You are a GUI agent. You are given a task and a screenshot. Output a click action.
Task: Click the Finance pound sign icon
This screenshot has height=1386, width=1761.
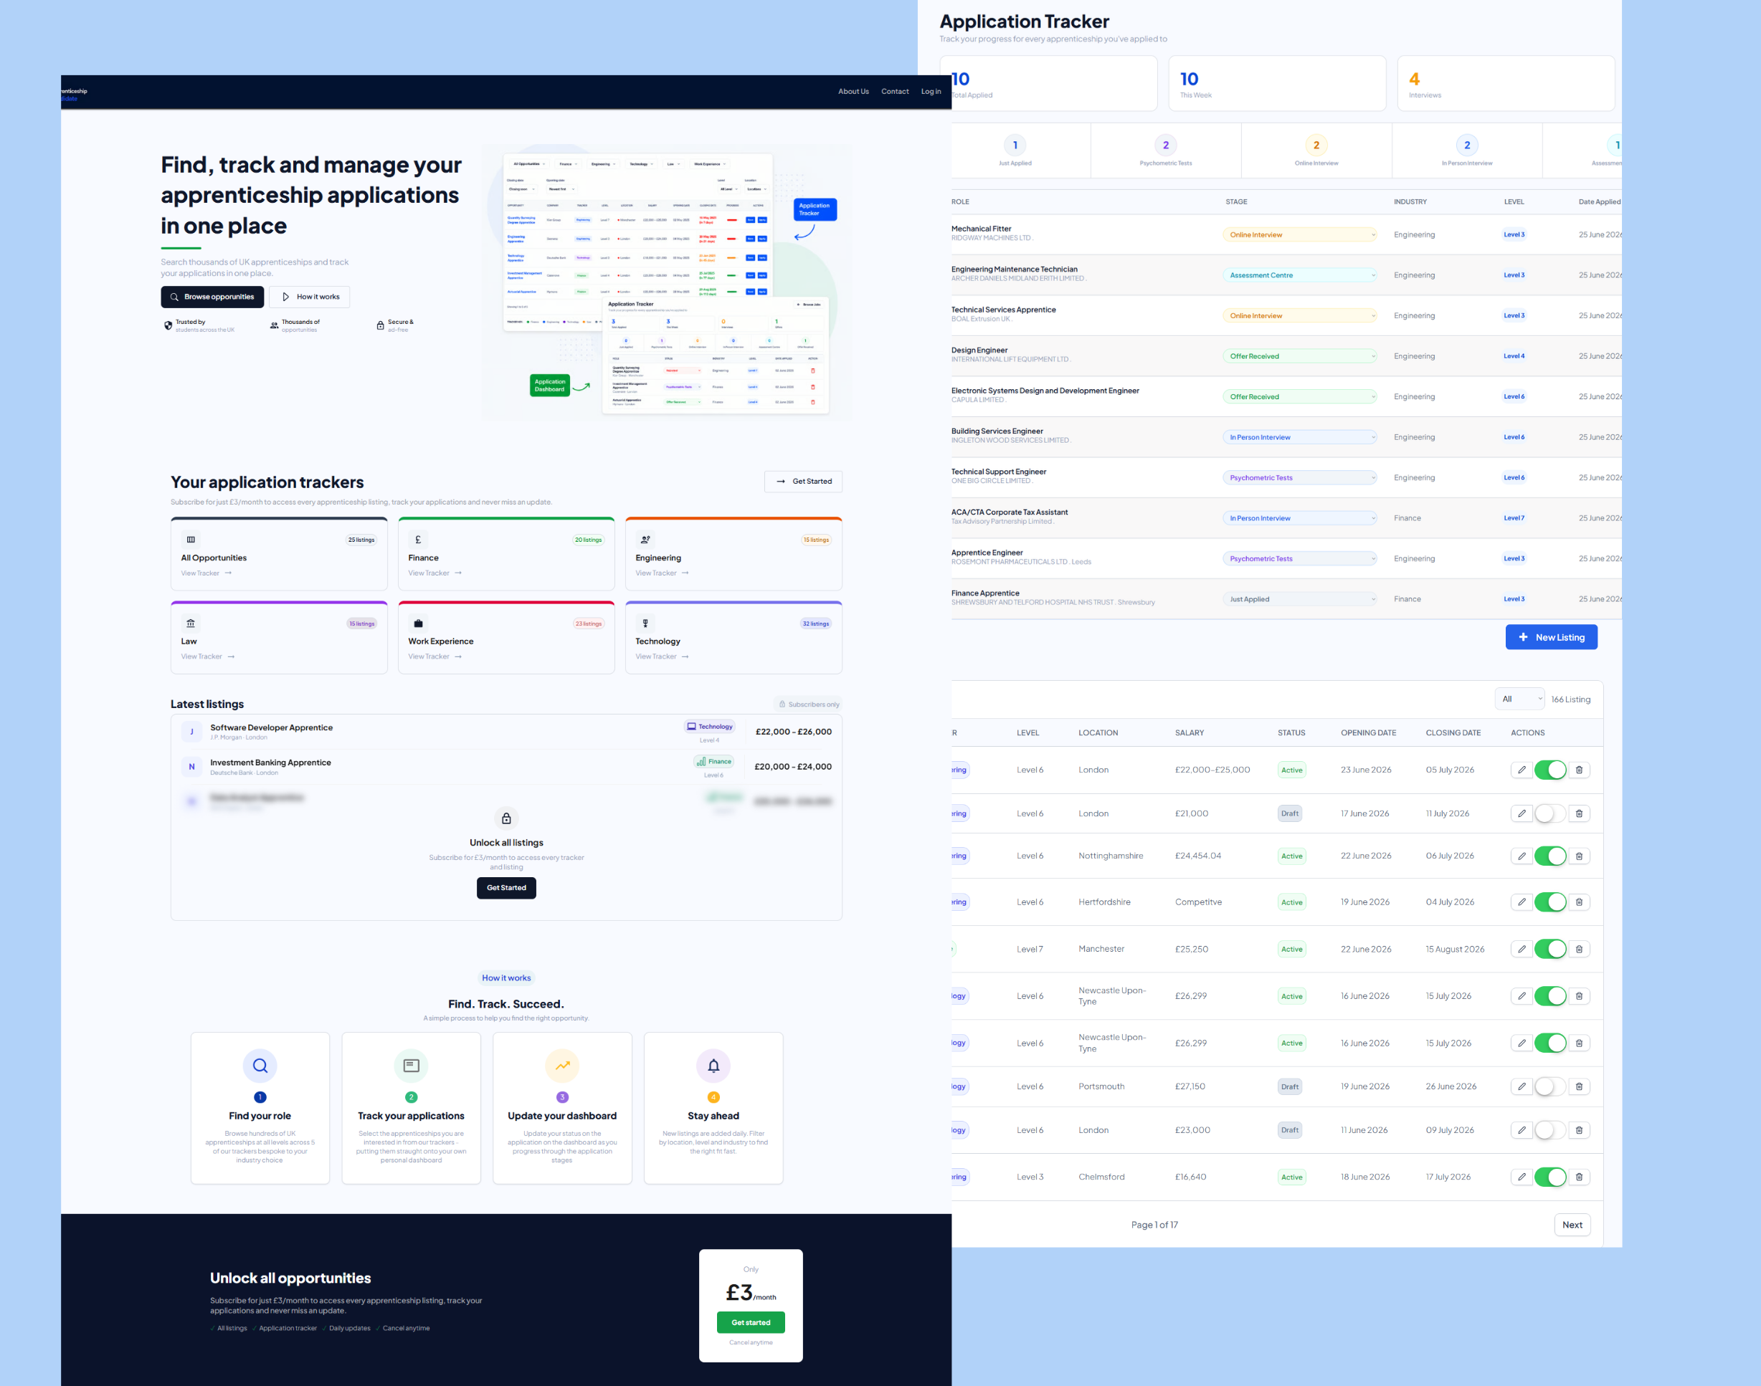pyautogui.click(x=418, y=540)
